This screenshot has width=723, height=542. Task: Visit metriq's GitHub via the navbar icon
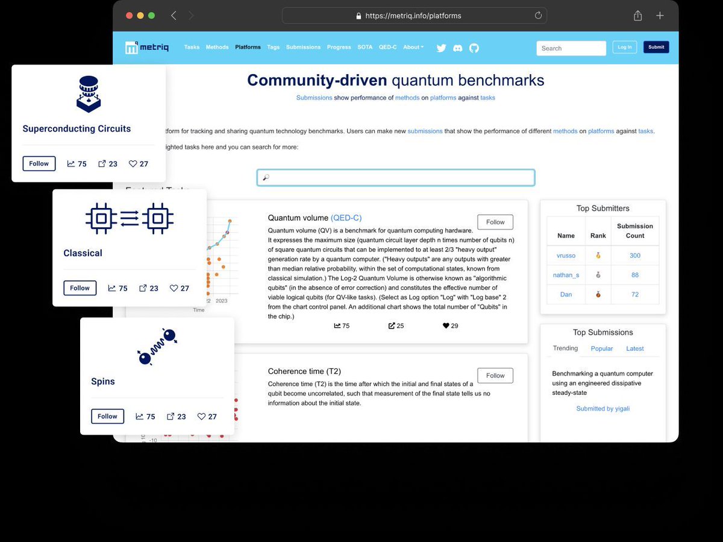474,47
